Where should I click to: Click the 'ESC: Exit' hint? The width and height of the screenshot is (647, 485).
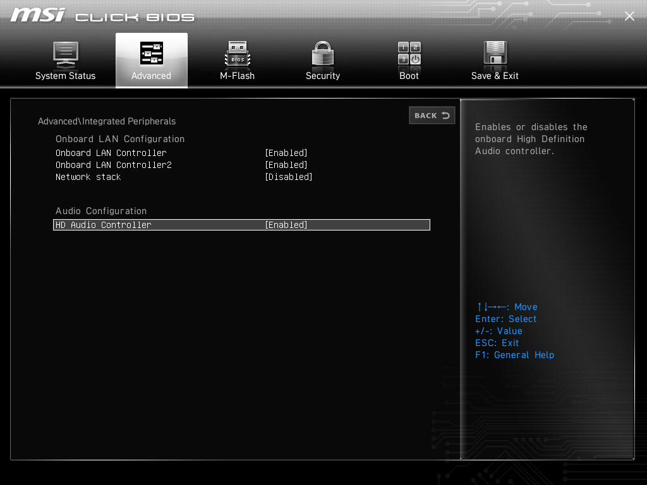pyautogui.click(x=497, y=343)
